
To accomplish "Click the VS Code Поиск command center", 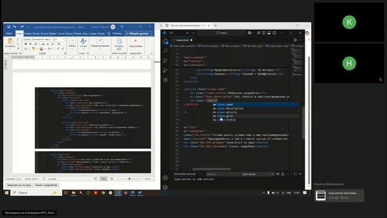I will [x=221, y=33].
